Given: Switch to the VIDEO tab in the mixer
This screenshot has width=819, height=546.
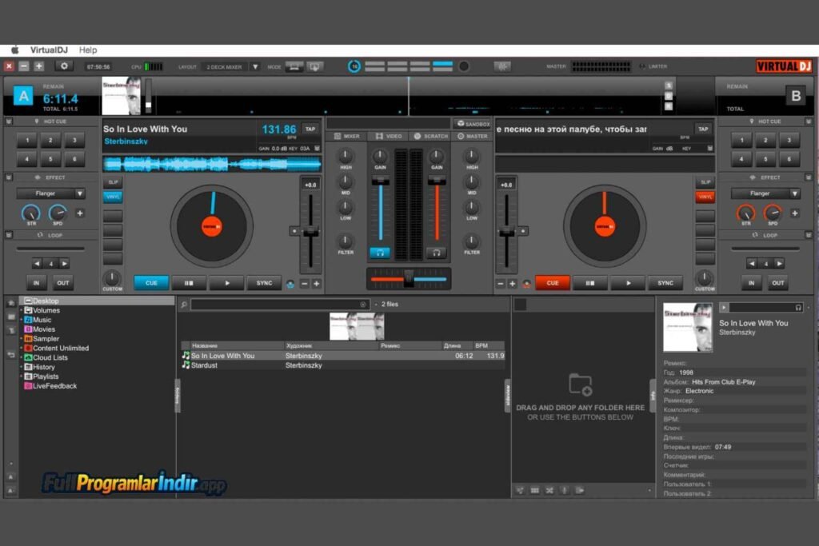Looking at the screenshot, I should coord(388,135).
